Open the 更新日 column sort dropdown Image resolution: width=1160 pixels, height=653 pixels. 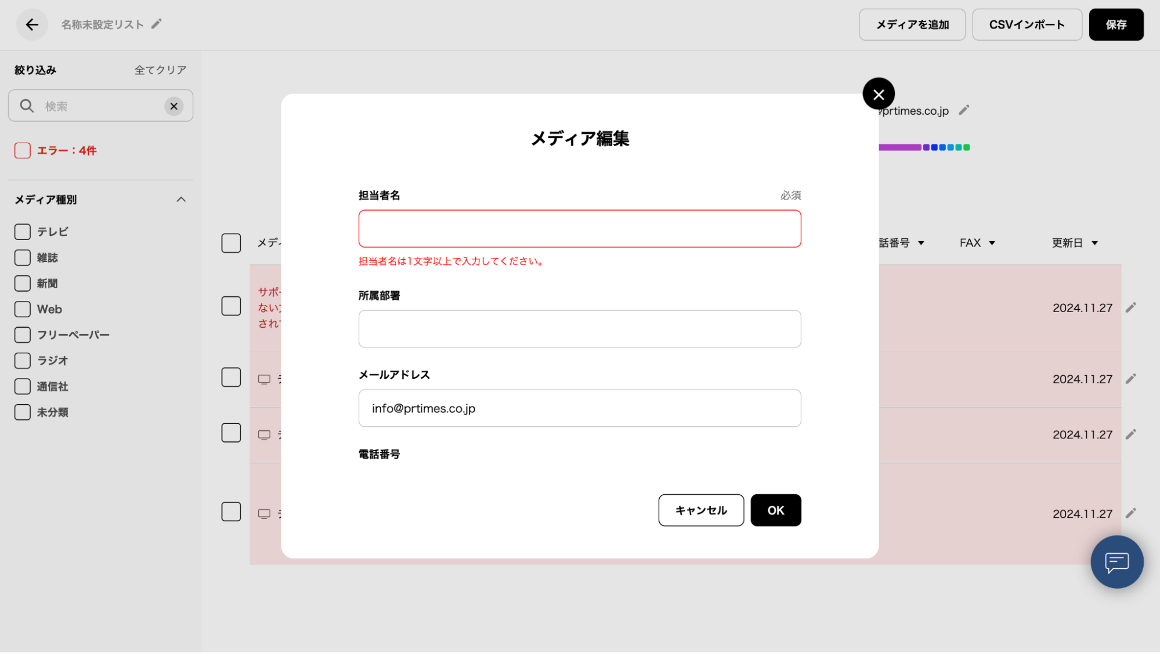tap(1094, 243)
